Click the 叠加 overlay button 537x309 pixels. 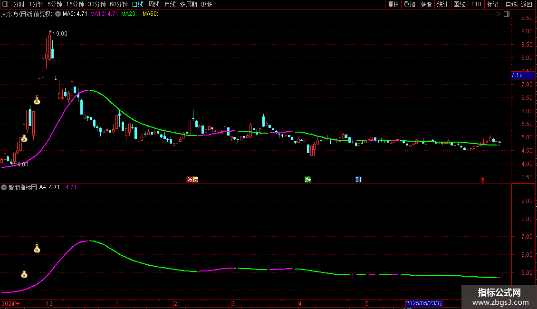[410, 4]
